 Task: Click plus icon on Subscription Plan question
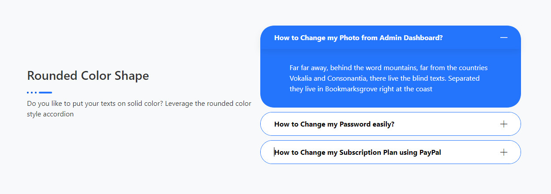tap(504, 153)
